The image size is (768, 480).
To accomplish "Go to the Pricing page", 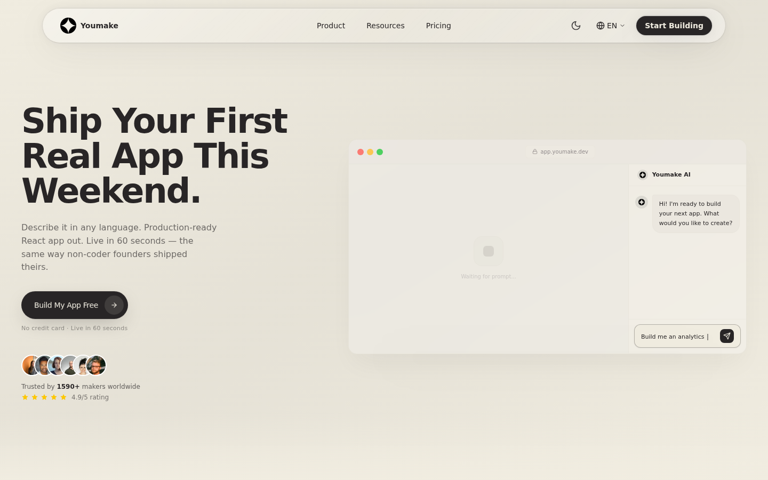I will (x=438, y=26).
